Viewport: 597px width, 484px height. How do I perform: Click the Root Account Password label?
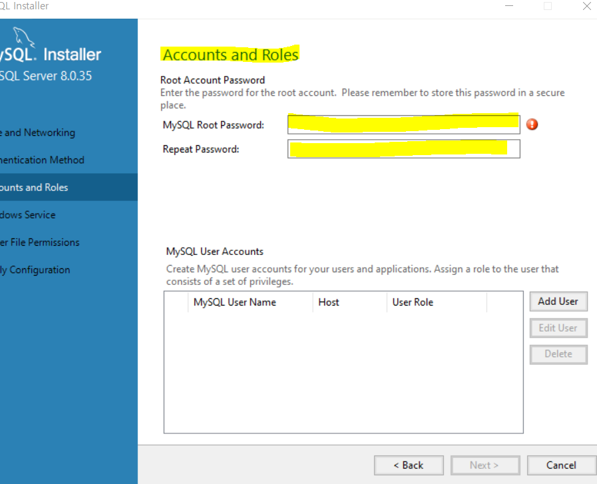(x=212, y=80)
